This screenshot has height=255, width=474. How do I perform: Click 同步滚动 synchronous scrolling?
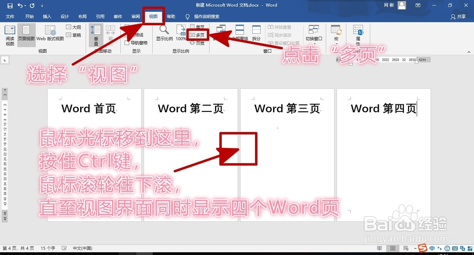[x=280, y=35]
